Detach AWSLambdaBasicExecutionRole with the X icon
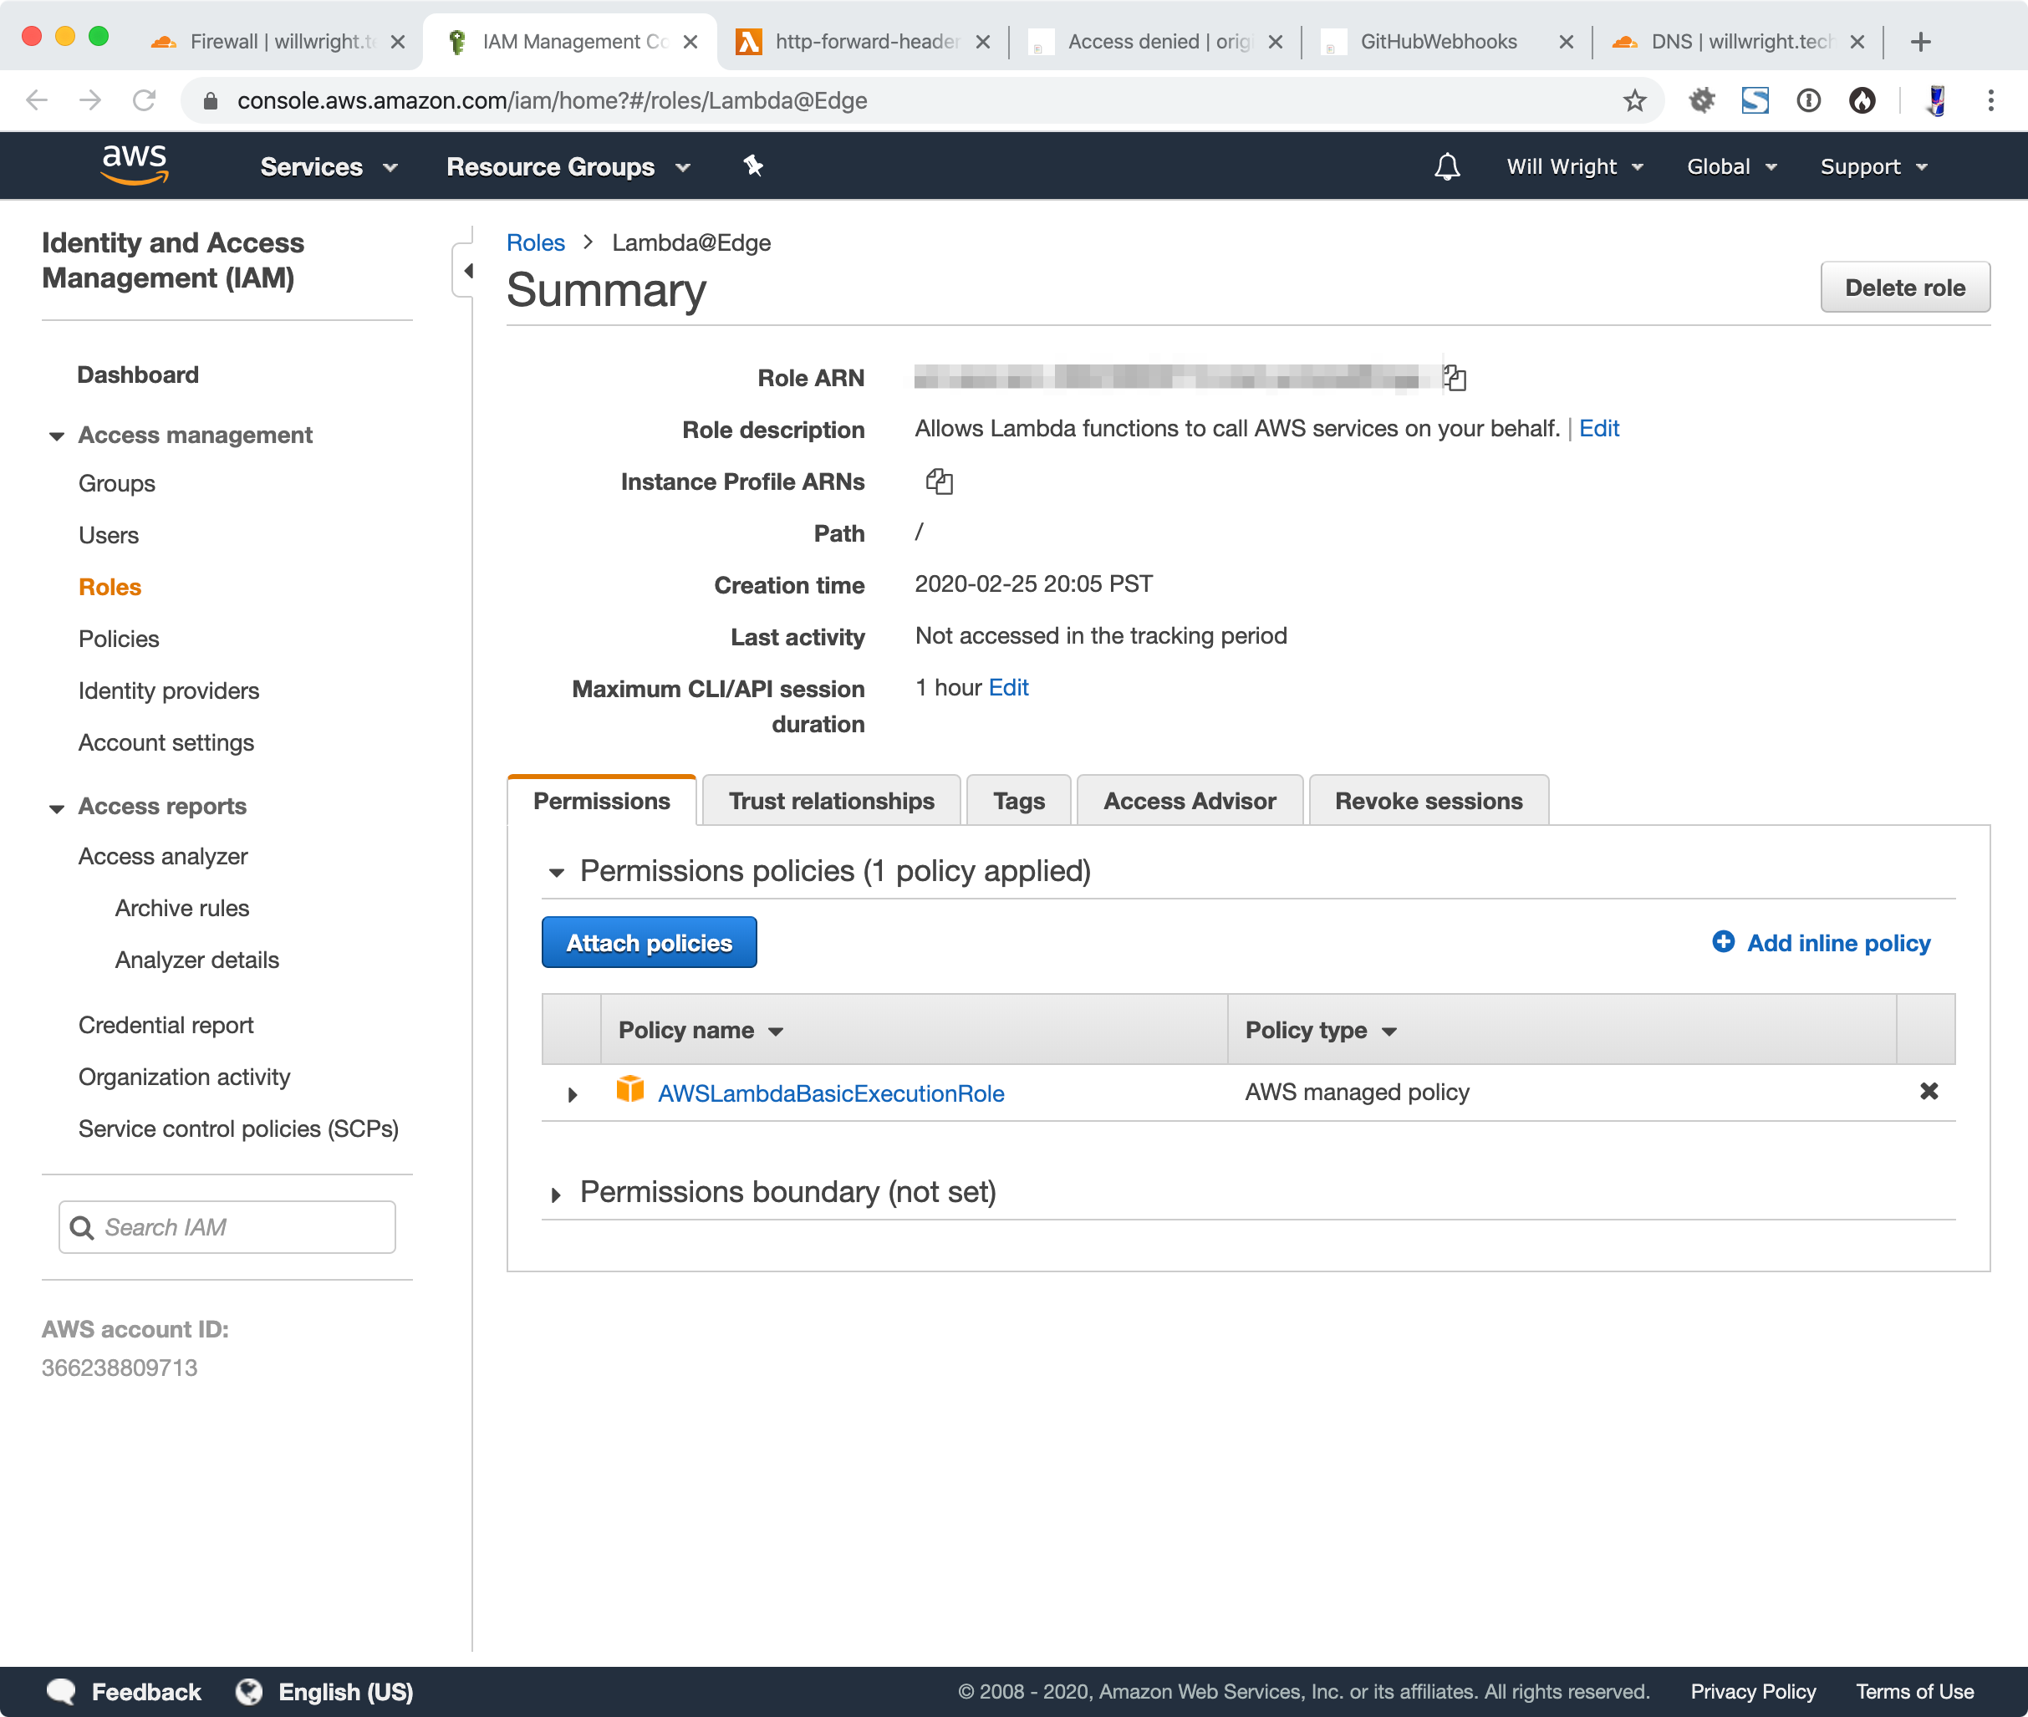Image resolution: width=2028 pixels, height=1717 pixels. 1929,1091
